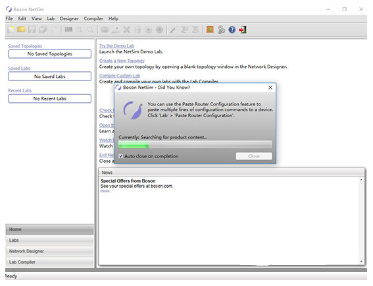The height and width of the screenshot is (286, 373).
Task: Click the play circle toolbar icon
Action: 149,30
